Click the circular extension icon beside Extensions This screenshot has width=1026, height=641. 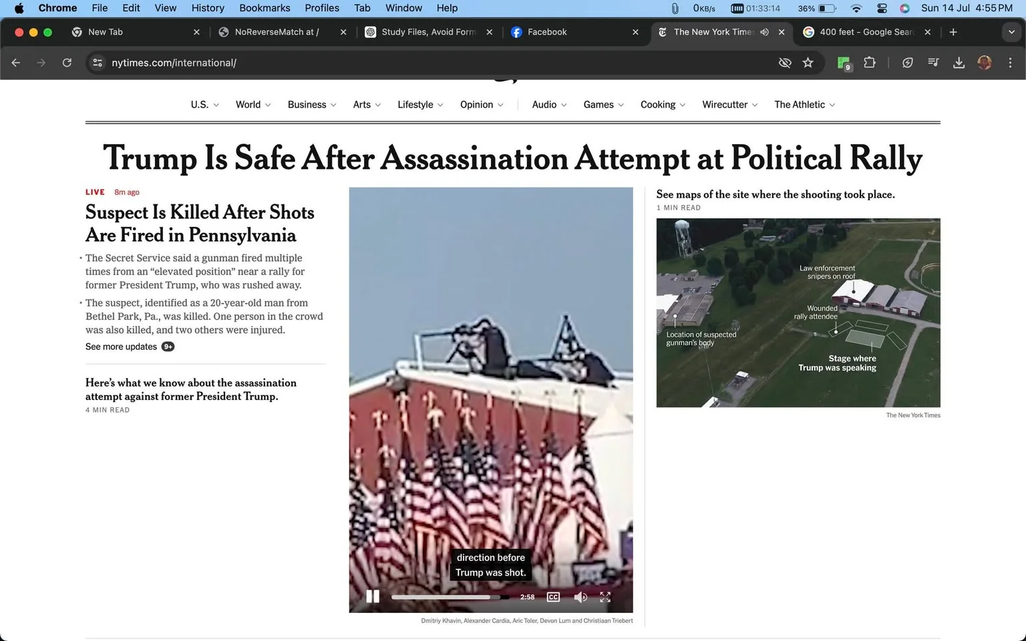[907, 63]
